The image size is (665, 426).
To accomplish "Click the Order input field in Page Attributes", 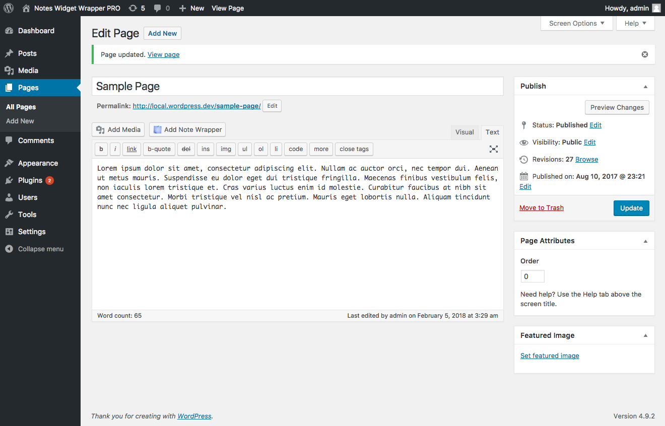I will pos(532,276).
